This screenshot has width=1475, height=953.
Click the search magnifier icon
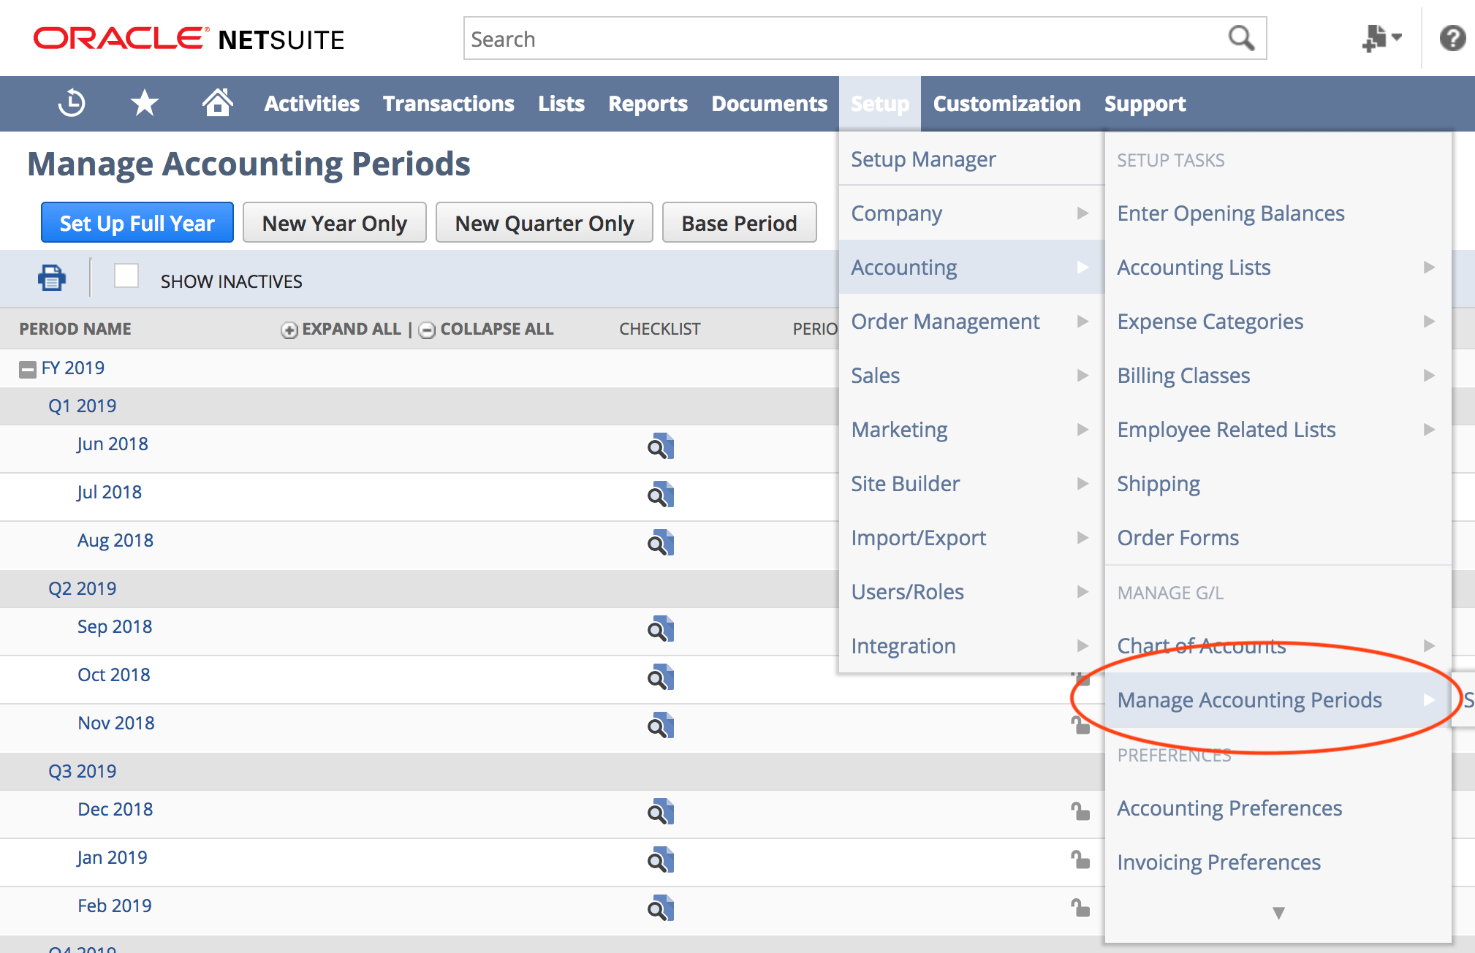point(1241,38)
